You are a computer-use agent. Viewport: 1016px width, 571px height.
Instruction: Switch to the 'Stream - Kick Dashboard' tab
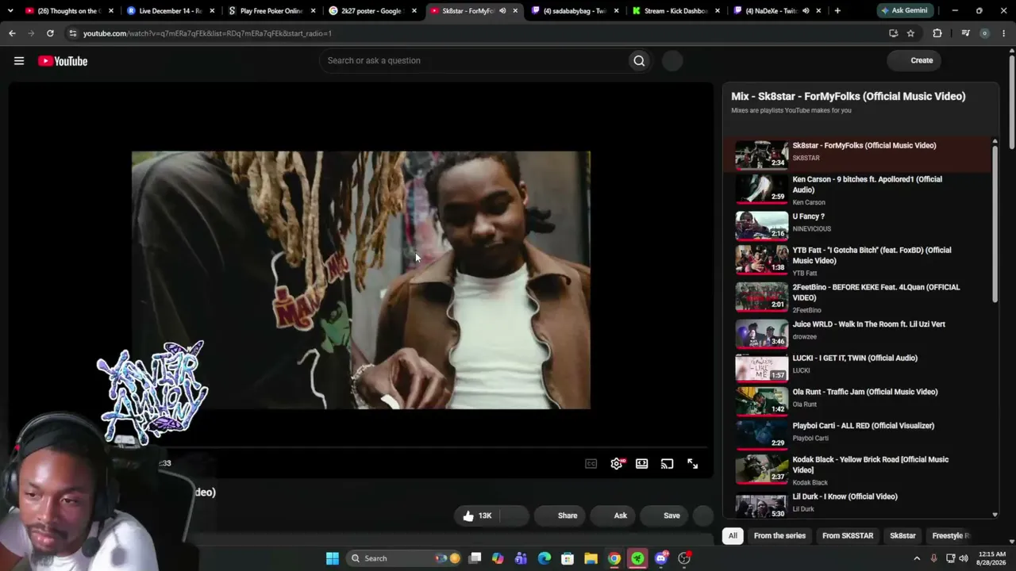click(676, 11)
